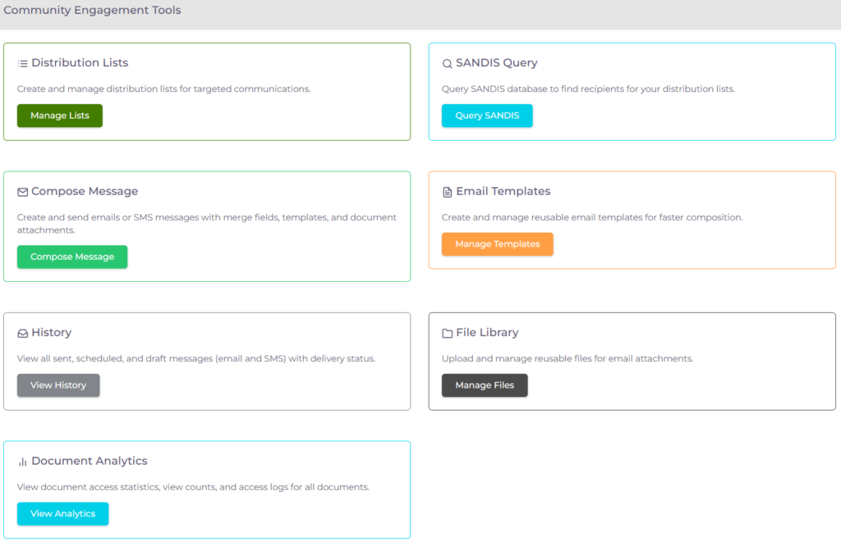841x546 pixels.
Task: Click the Distribution Lists list icon
Action: [x=22, y=64]
